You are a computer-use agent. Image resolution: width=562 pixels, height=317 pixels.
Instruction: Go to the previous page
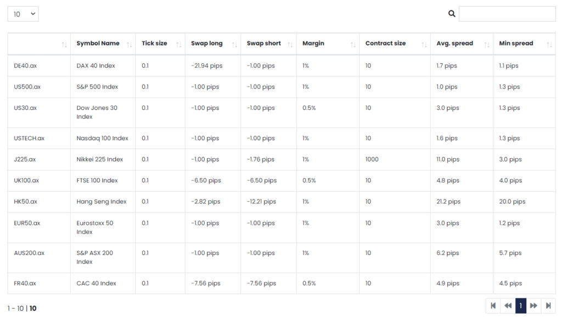click(508, 305)
